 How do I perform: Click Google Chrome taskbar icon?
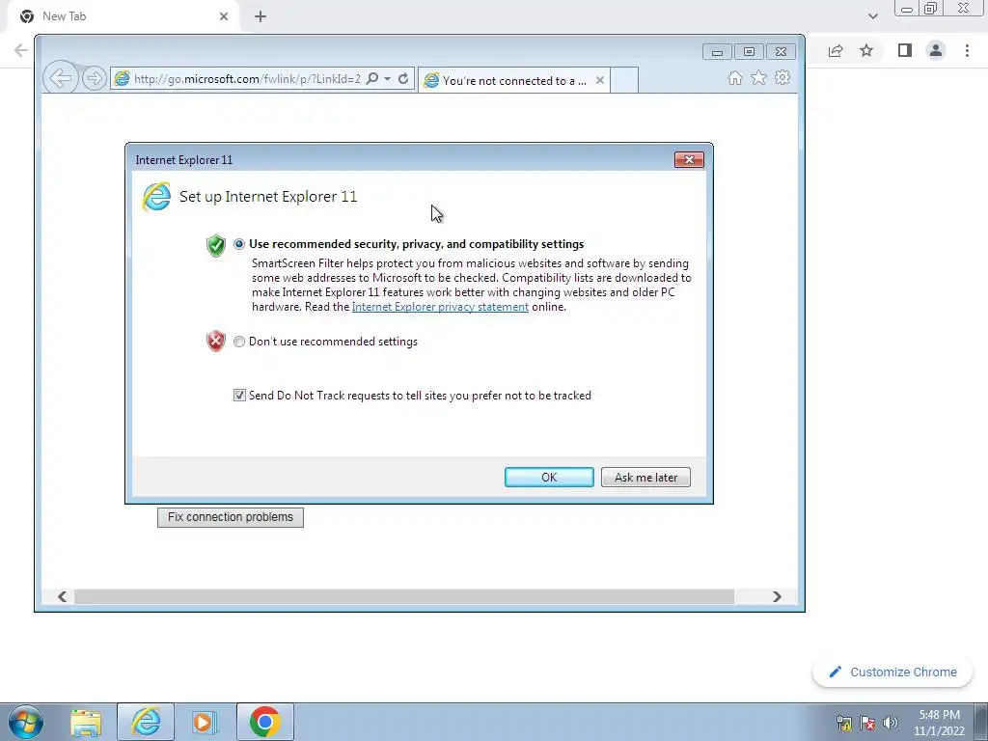click(264, 722)
